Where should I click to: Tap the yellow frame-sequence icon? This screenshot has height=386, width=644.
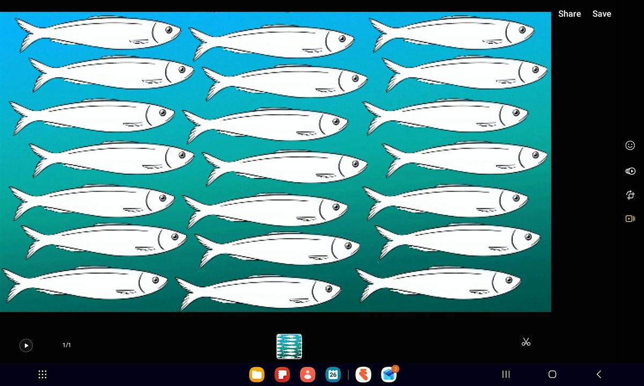click(630, 219)
